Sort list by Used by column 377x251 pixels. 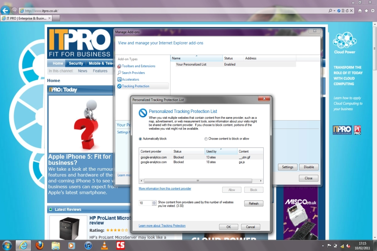coord(221,152)
